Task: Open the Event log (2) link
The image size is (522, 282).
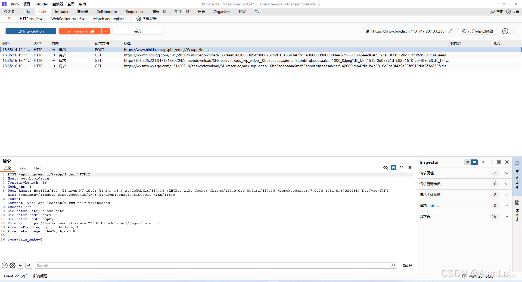Action: pyautogui.click(x=14, y=276)
